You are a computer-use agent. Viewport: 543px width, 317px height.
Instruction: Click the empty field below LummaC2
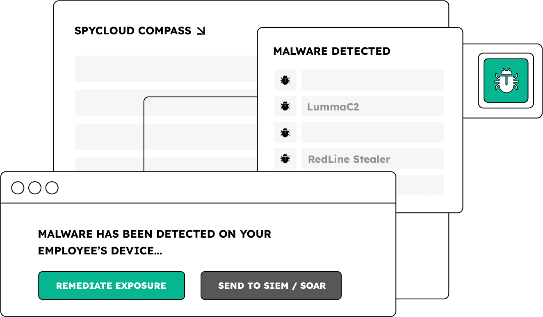(372, 133)
